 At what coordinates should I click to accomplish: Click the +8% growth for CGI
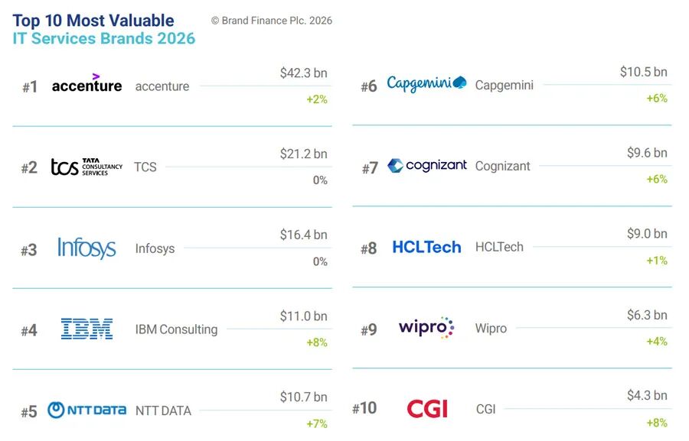pos(657,423)
